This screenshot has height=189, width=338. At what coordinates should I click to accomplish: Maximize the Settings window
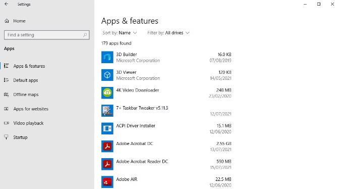(x=319, y=4)
